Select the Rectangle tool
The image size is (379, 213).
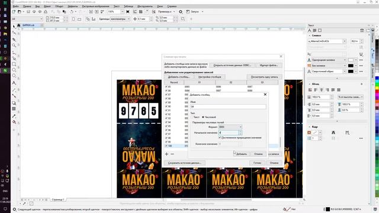(14, 64)
